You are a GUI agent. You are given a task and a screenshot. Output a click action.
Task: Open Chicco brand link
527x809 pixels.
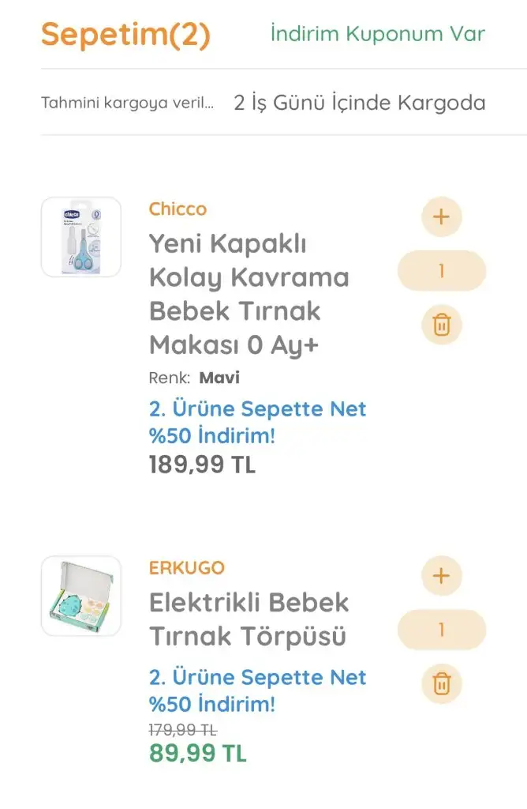[178, 209]
